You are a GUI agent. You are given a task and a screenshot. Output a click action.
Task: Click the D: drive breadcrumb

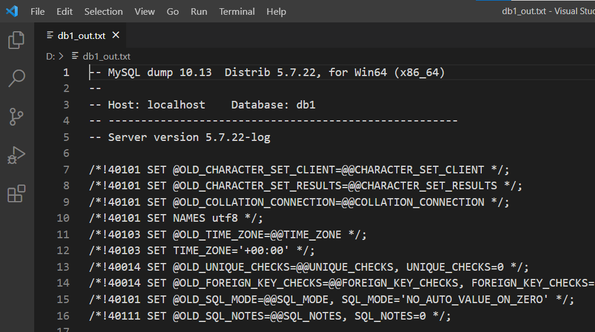51,57
